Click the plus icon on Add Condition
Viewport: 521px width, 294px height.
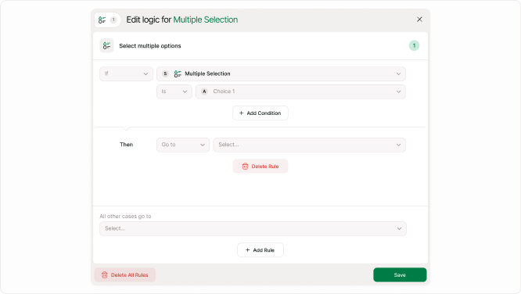pos(241,113)
